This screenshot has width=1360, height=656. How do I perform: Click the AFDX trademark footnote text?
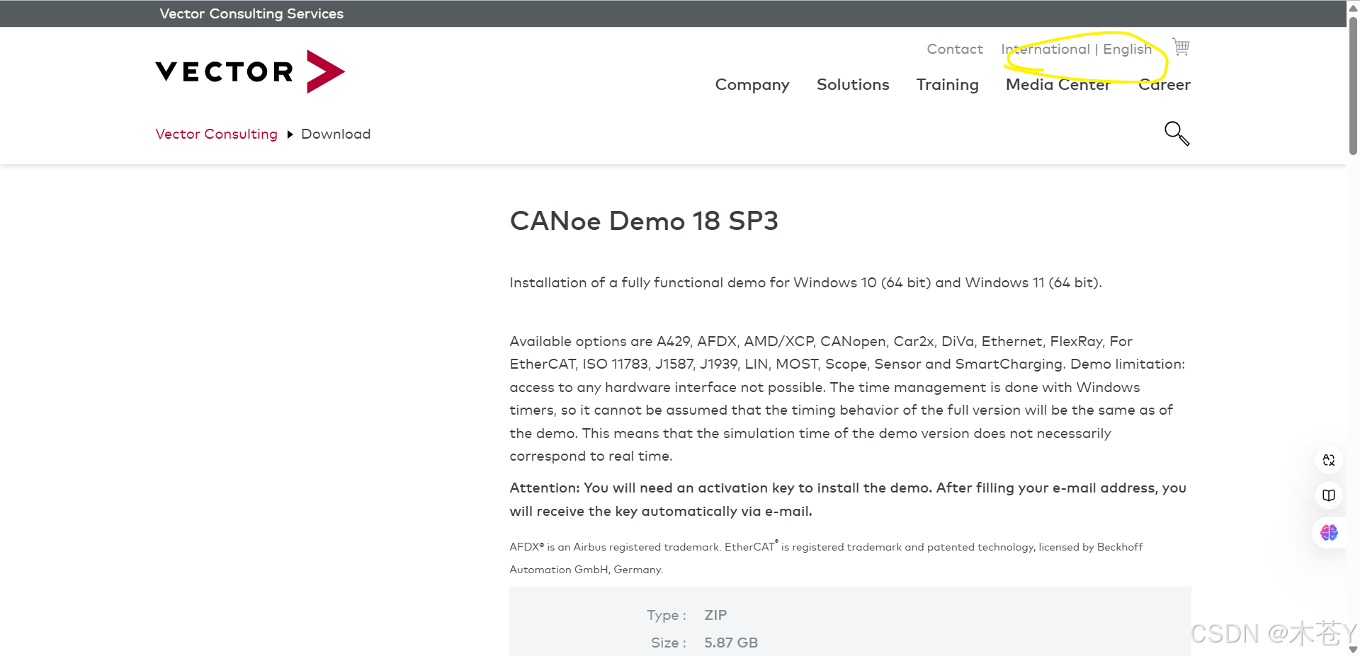[826, 558]
